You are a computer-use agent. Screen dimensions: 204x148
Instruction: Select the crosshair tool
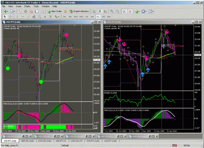11,17
